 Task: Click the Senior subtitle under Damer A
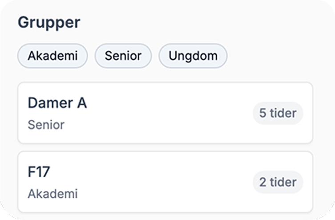coord(46,125)
